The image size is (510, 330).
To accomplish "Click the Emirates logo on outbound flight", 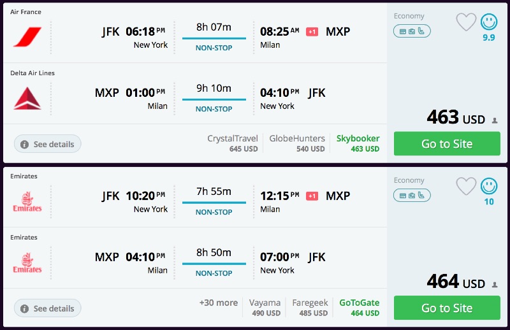I will [x=27, y=201].
